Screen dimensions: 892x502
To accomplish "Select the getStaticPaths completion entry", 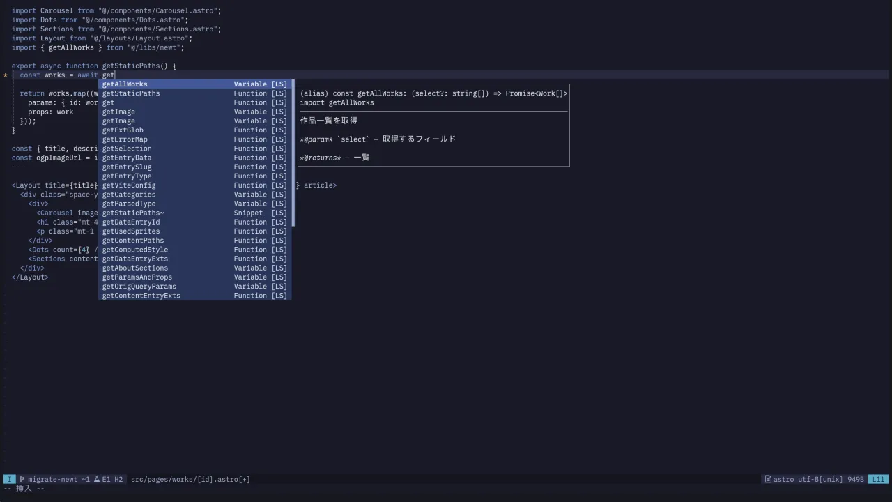I will click(130, 93).
